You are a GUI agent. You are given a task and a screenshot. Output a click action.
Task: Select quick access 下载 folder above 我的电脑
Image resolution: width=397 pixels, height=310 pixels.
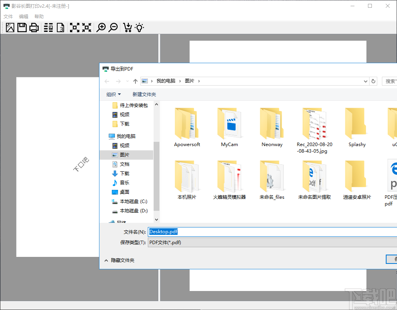pos(121,124)
